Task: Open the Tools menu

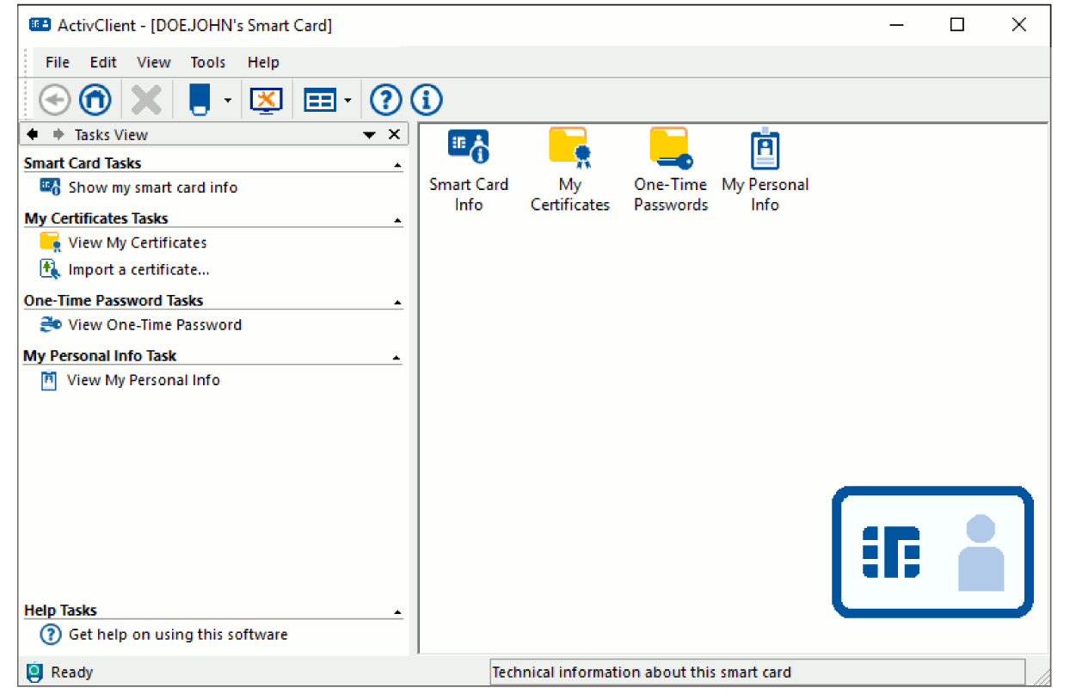Action: click(207, 62)
